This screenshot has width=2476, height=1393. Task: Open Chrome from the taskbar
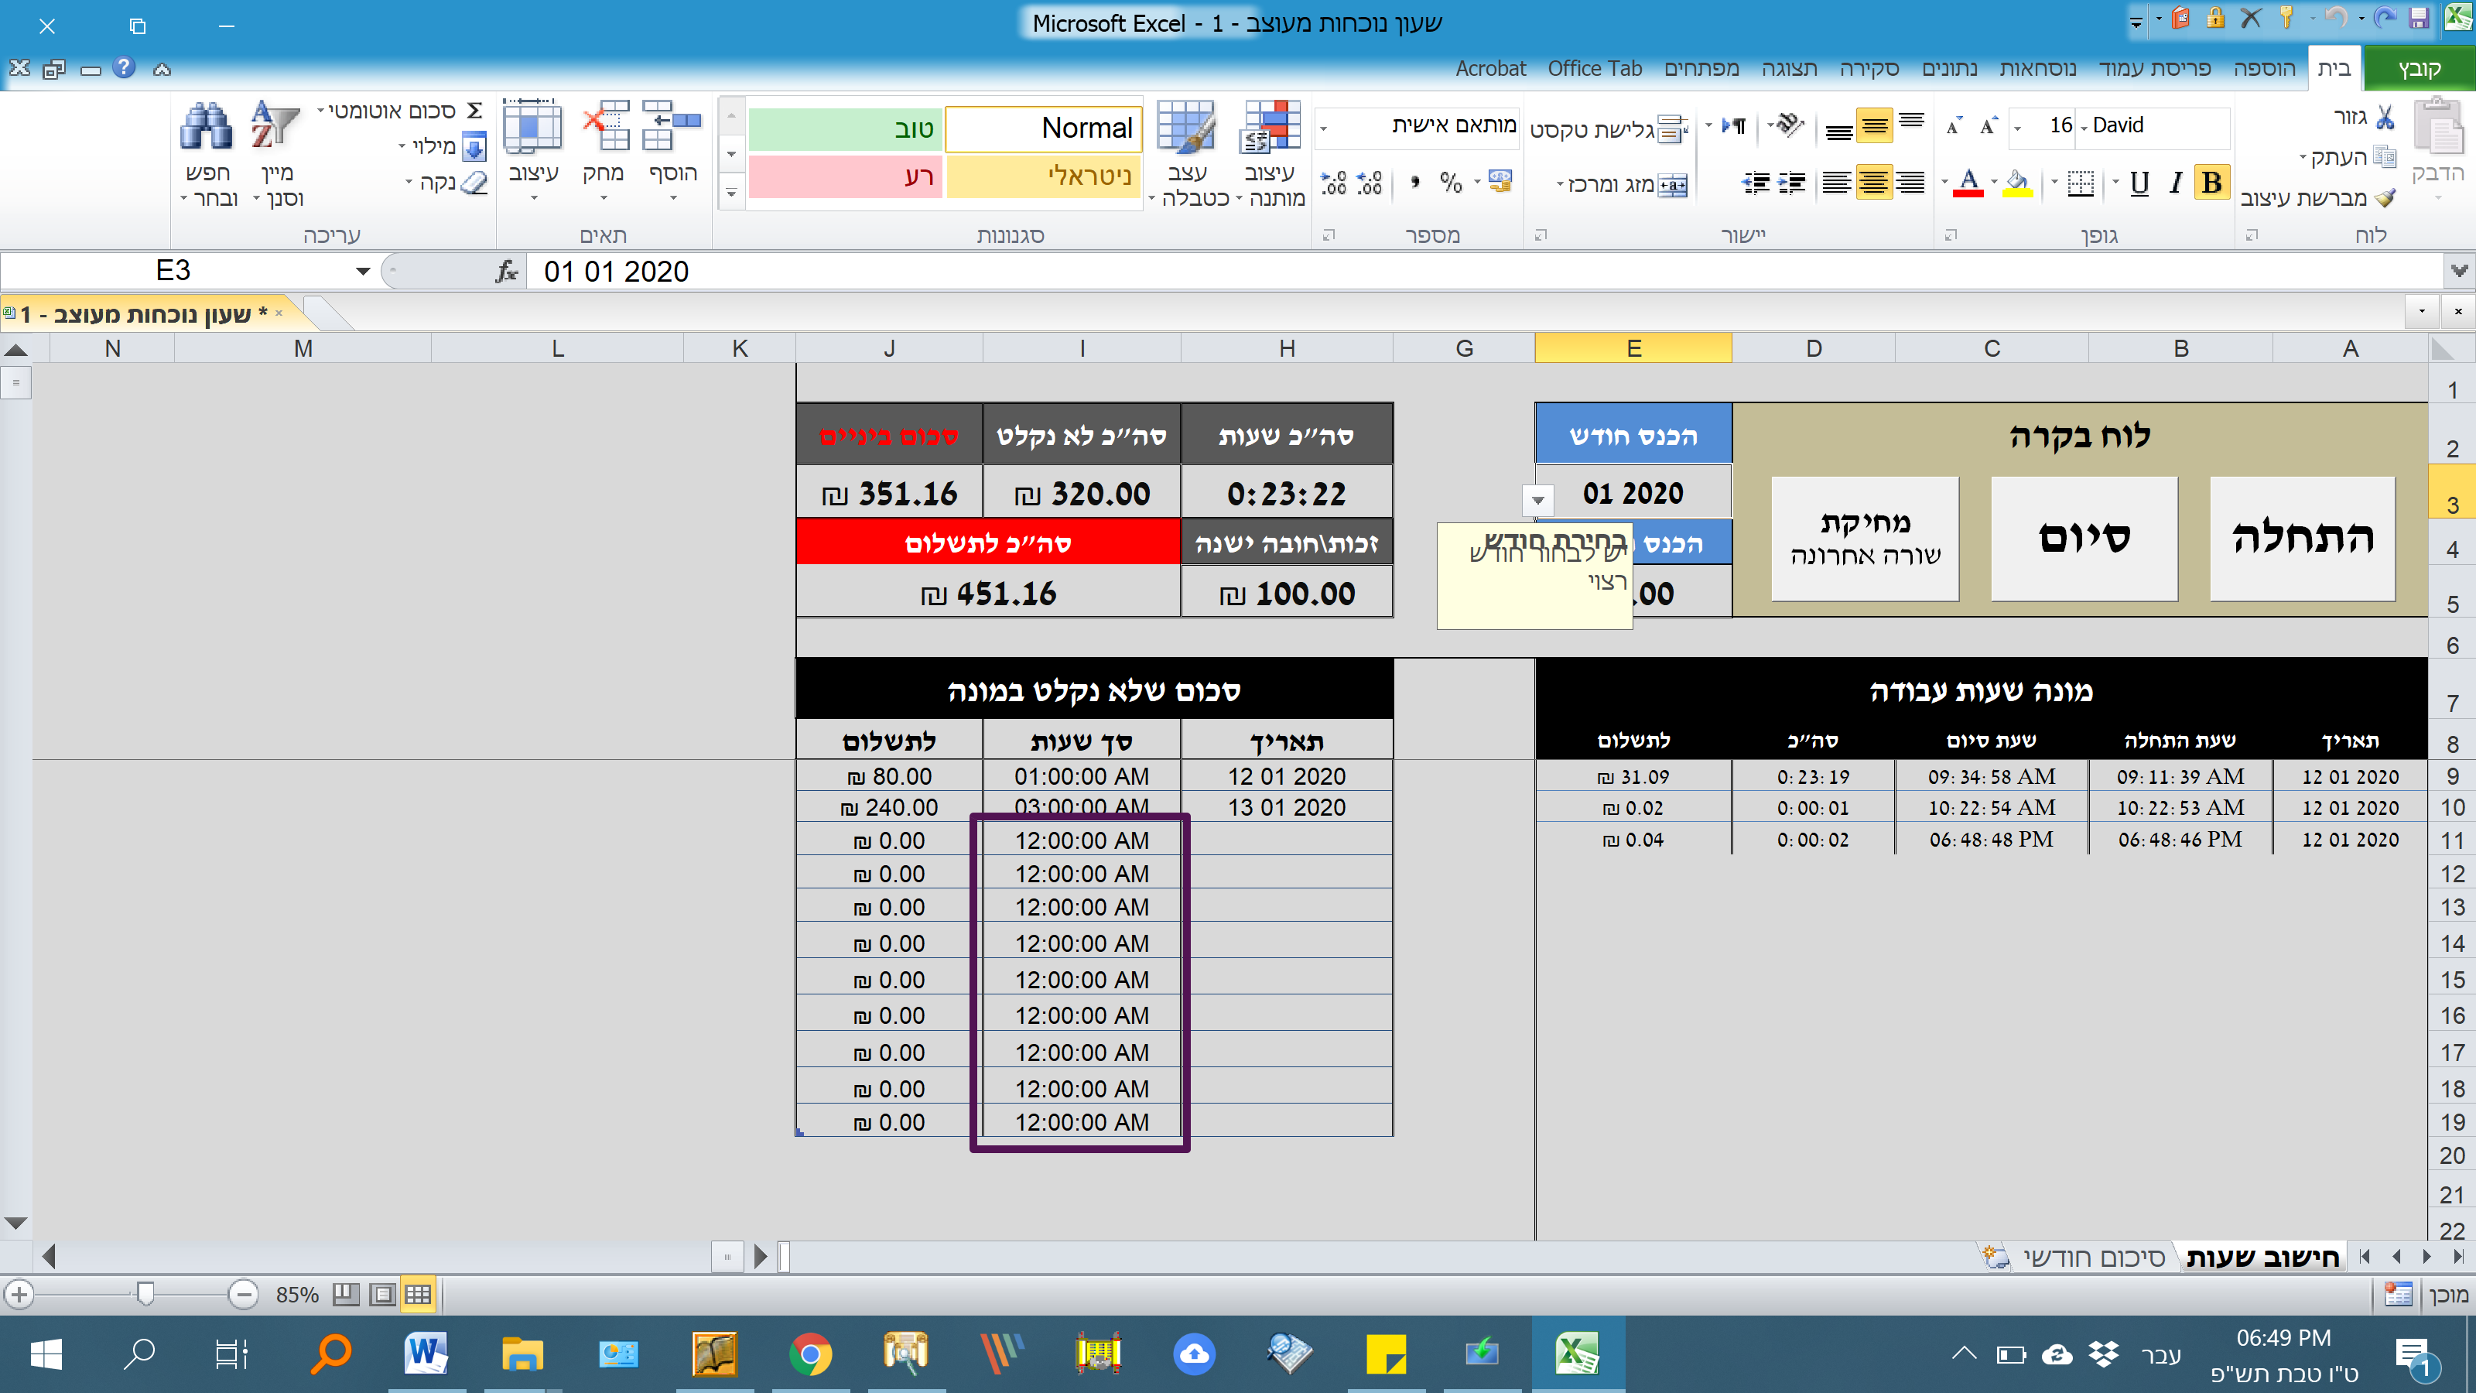click(x=809, y=1354)
